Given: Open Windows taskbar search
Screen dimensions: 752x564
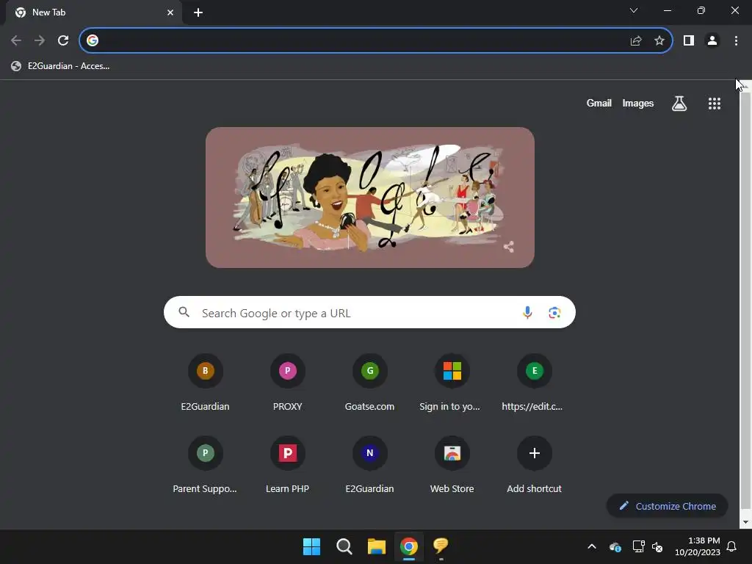Looking at the screenshot, I should pyautogui.click(x=344, y=546).
